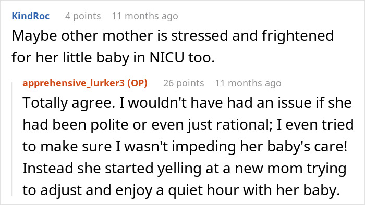
Task: Click the line 'for her little baby in NICU too.'
Action: (113, 57)
